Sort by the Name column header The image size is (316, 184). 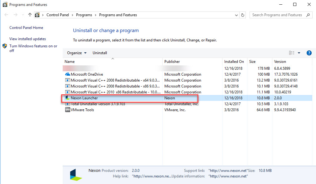(70, 62)
